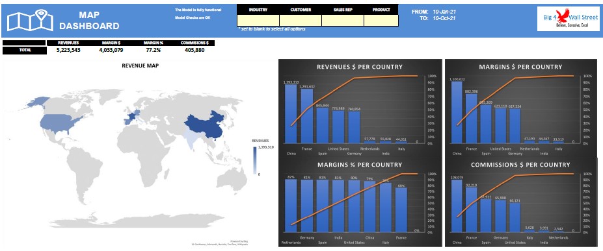Click the MARGINS % PER COUNTRY chart title

360,164
